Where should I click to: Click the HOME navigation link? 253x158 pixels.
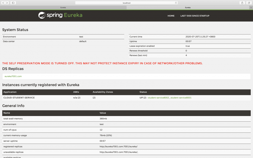coord(171,16)
